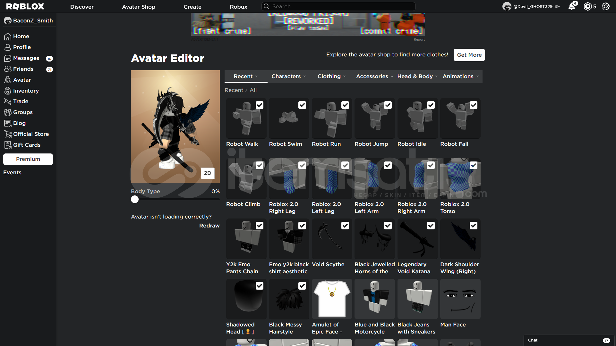Select the Man Face thumbnail
616x346 pixels.
460,299
